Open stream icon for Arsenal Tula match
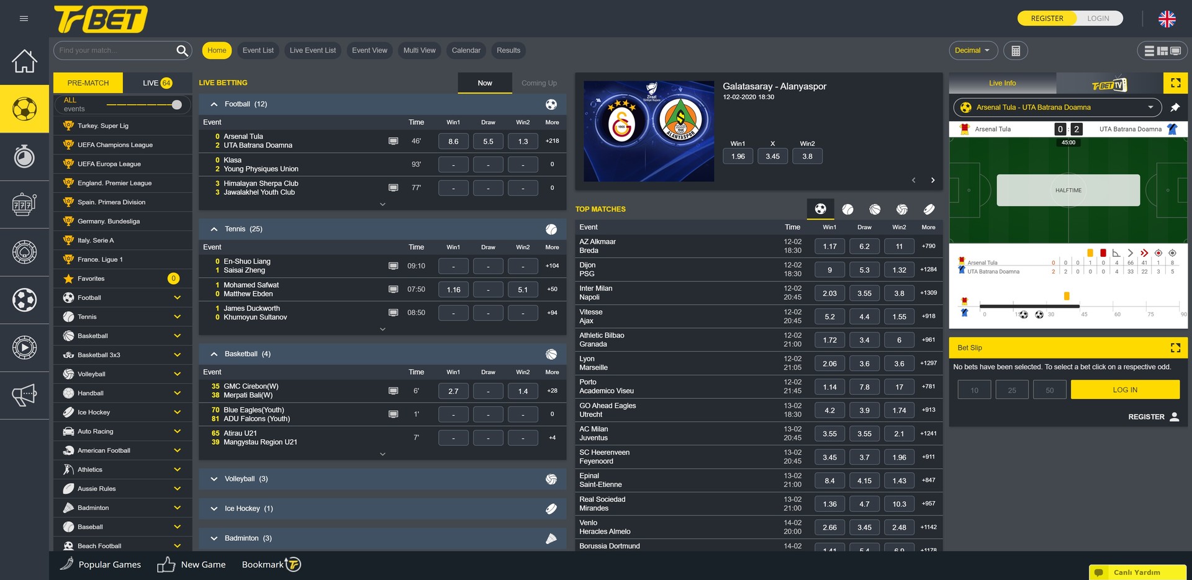The image size is (1192, 580). [x=393, y=141]
